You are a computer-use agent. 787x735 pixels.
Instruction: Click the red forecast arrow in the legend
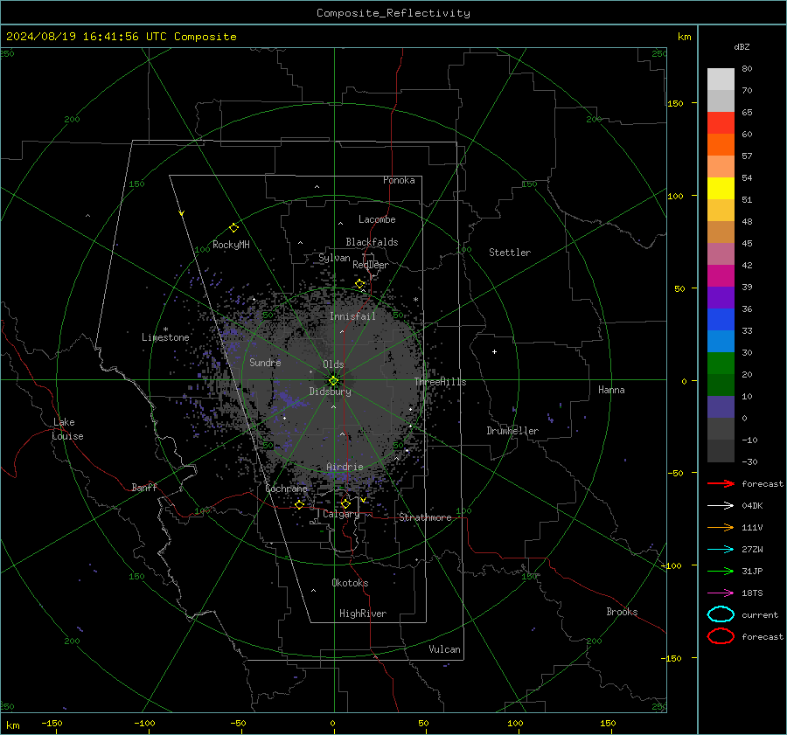[x=721, y=483]
